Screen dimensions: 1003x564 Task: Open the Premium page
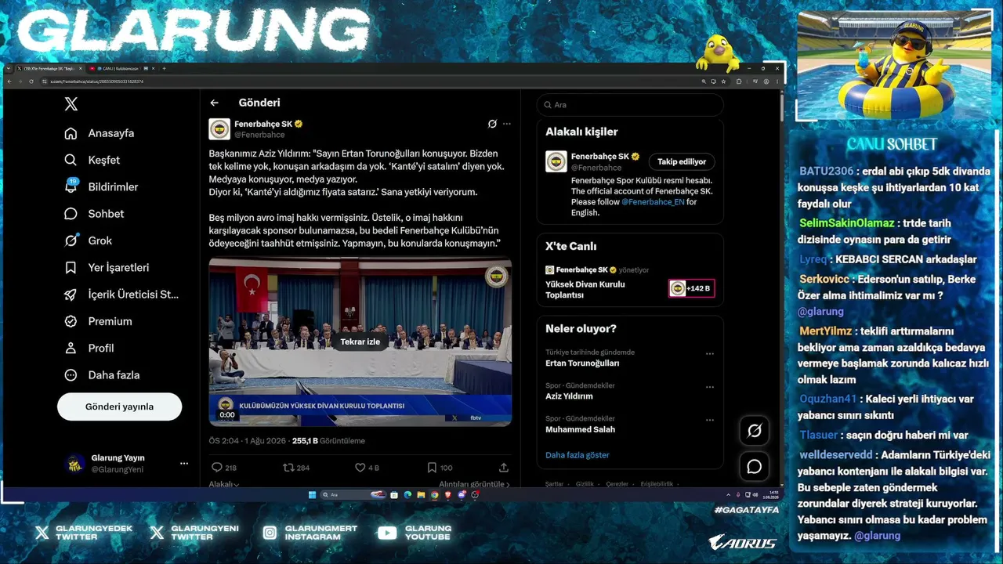click(98, 321)
